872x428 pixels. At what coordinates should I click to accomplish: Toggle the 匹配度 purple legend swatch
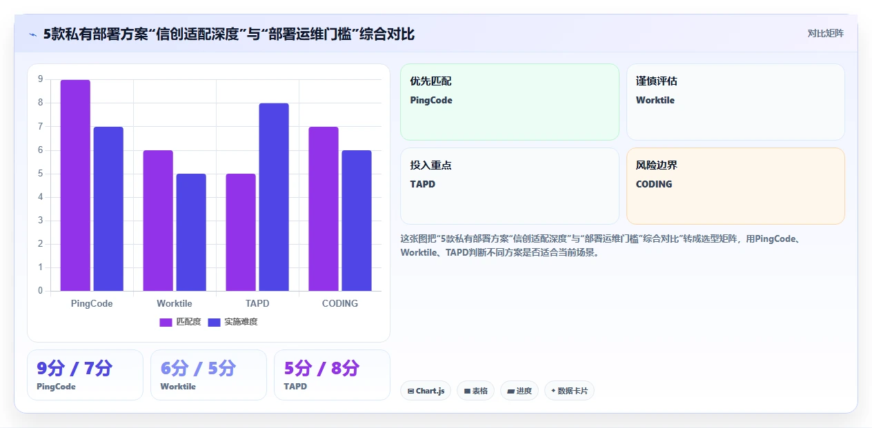point(166,322)
